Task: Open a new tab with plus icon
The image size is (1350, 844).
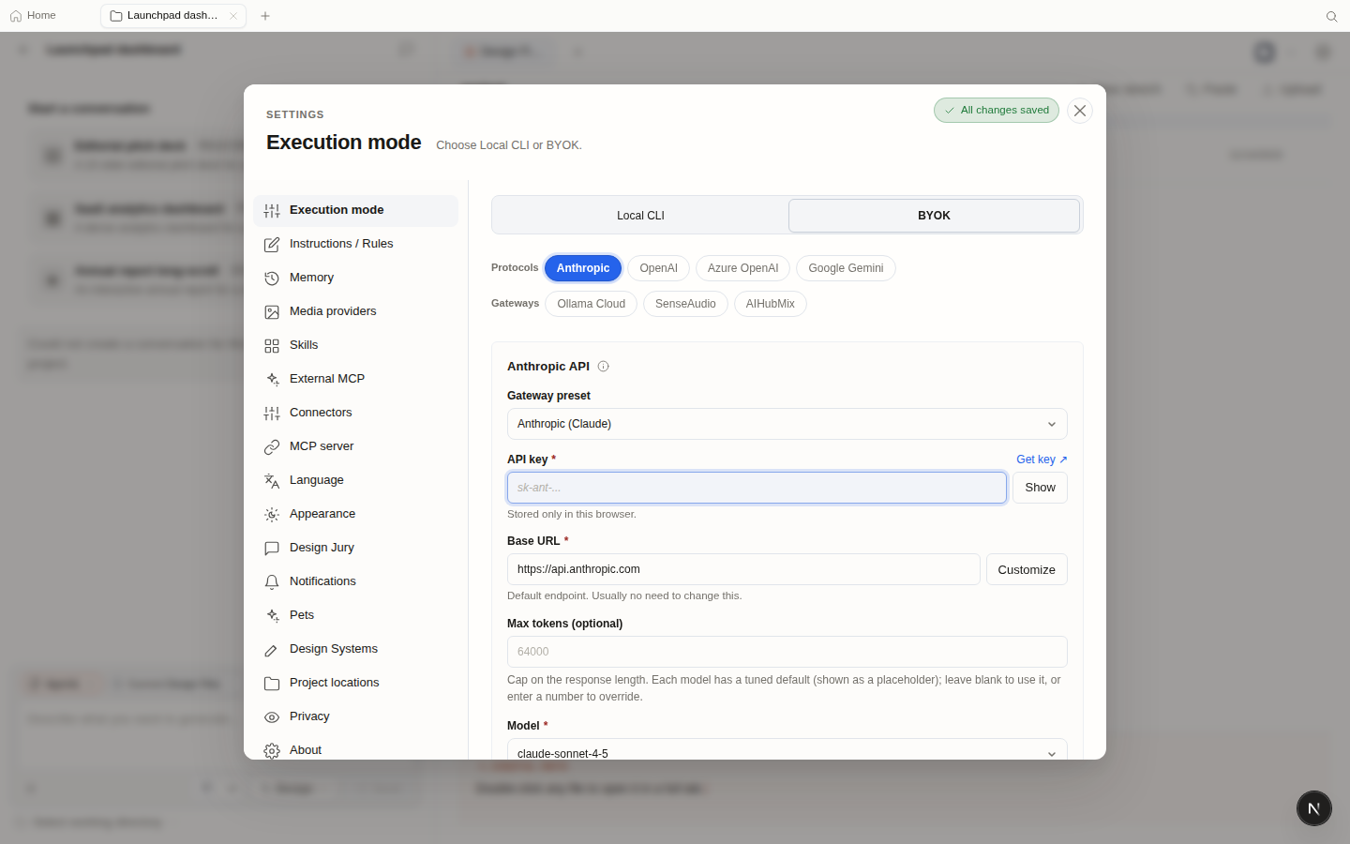Action: click(x=265, y=16)
